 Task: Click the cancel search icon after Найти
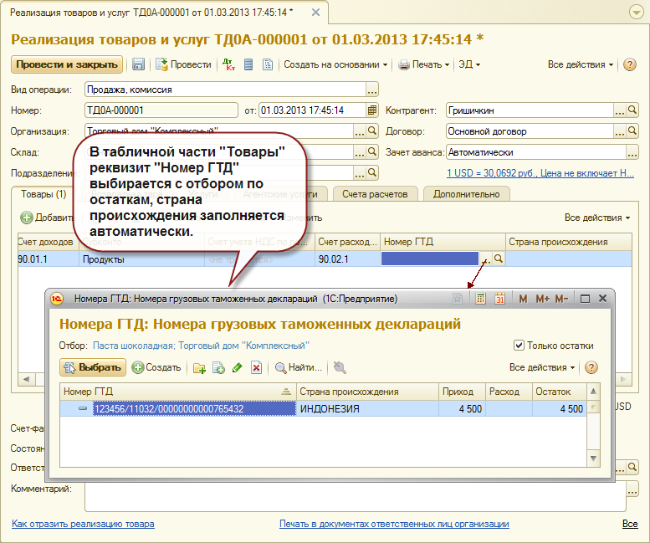click(x=340, y=367)
